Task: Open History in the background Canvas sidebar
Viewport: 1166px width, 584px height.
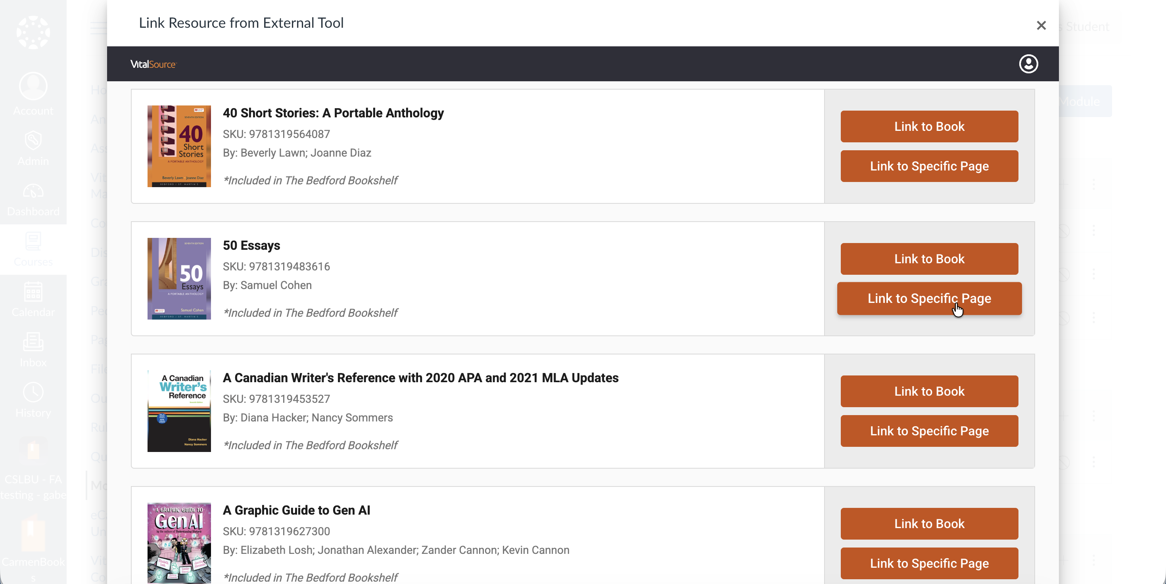Action: click(x=33, y=400)
